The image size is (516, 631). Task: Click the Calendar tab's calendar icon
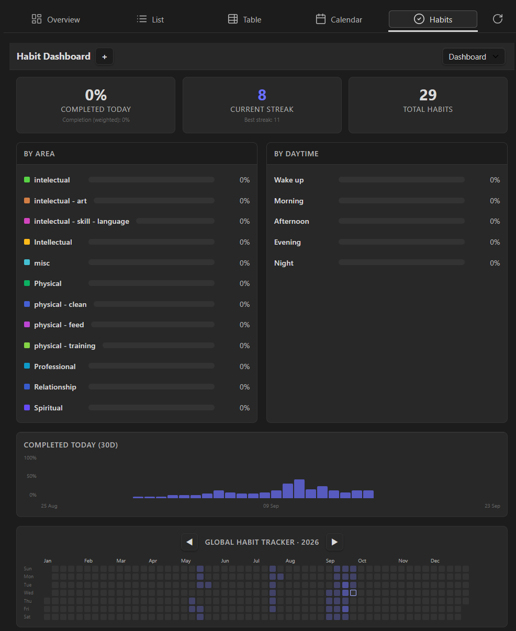click(321, 19)
